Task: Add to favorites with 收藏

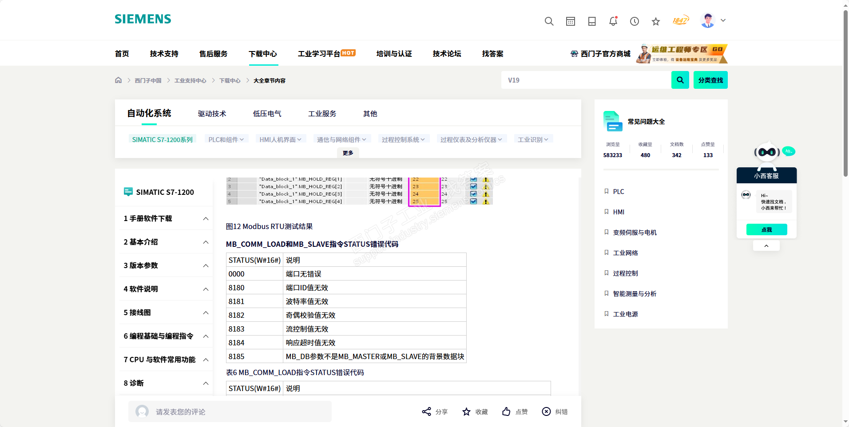Action: pyautogui.click(x=475, y=412)
